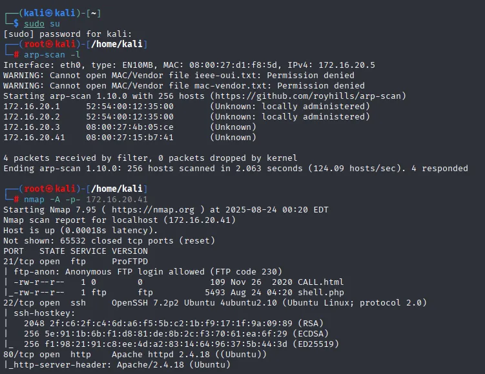Click the 80/tcp open http line
The width and height of the screenshot is (485, 374).
click(135, 355)
